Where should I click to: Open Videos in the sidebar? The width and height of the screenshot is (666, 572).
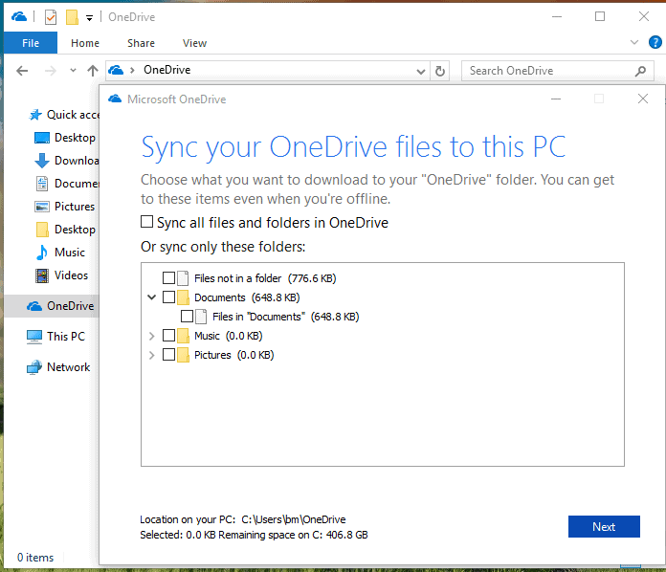coord(62,275)
